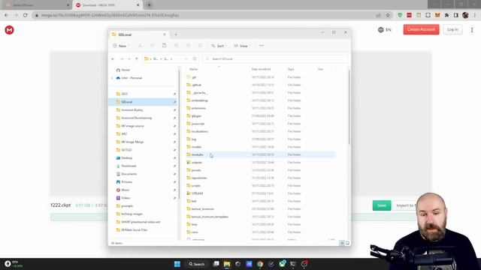
Task: Select the repositories folder
Action: [199, 178]
